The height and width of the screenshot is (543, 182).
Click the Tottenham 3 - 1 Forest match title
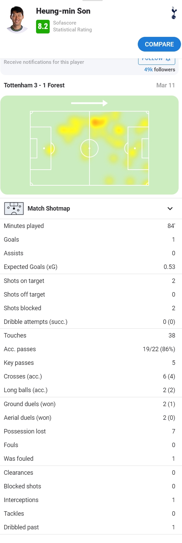[x=34, y=85]
